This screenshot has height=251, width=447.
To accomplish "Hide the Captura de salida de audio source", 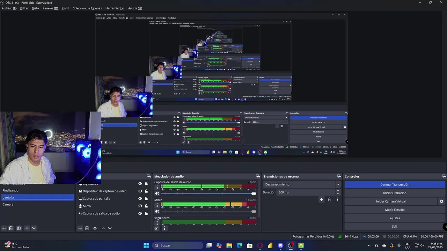I will click(140, 213).
